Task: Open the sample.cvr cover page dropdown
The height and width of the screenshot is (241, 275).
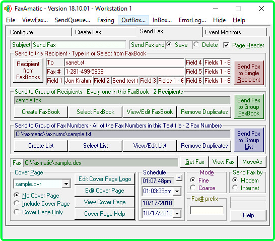Action: [66, 184]
